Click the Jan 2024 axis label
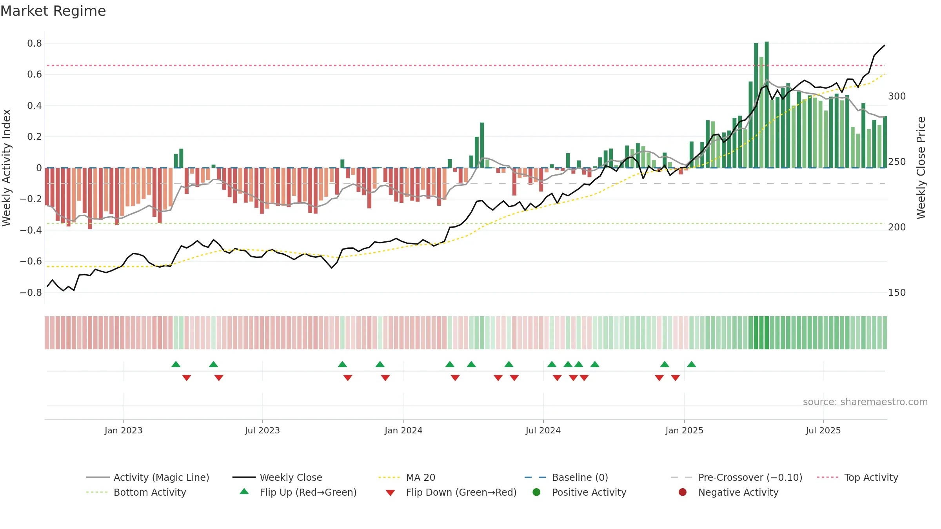 click(x=403, y=430)
